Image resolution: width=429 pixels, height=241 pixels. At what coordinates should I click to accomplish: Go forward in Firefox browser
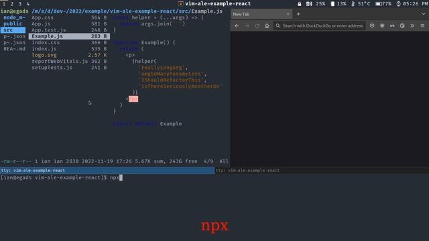click(x=247, y=25)
